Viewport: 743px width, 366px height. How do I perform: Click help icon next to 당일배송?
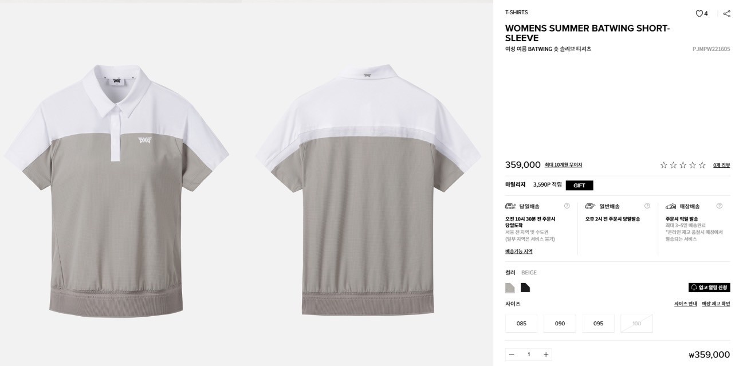pos(567,206)
